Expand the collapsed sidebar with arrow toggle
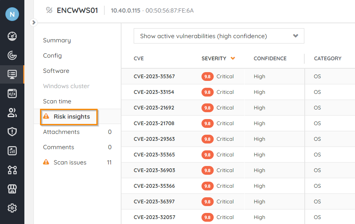Screen dimensions: 355x224 tap(34, 23)
